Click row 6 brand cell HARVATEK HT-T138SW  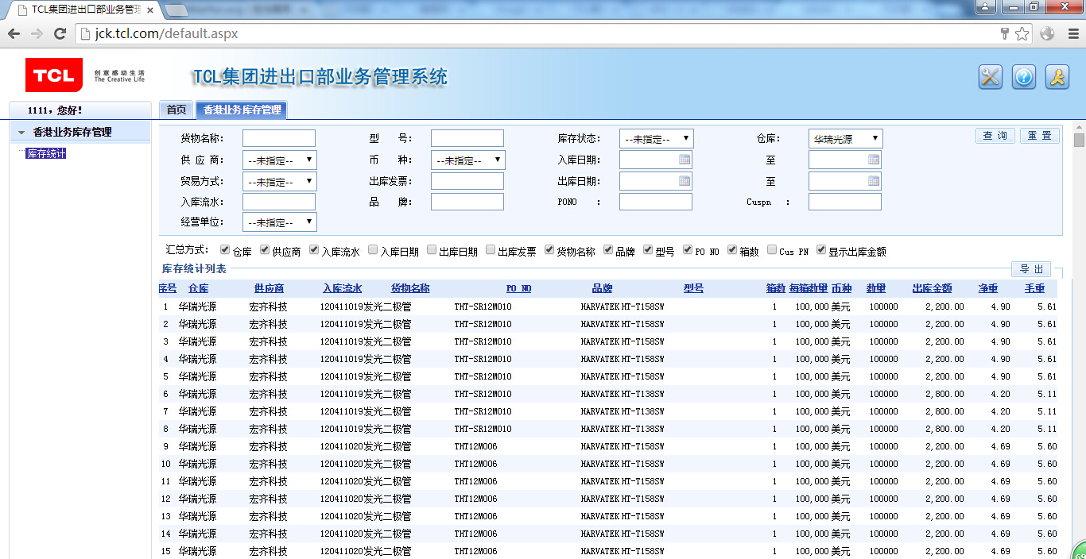point(623,394)
